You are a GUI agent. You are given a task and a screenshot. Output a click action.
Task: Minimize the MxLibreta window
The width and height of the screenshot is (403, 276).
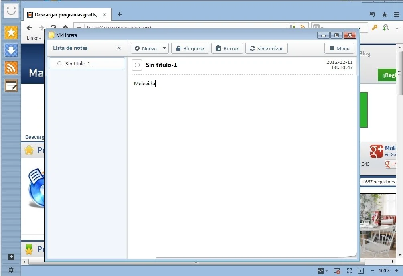323,35
